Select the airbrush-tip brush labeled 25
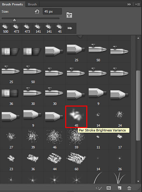This screenshot has height=192, width=142. tap(11, 73)
